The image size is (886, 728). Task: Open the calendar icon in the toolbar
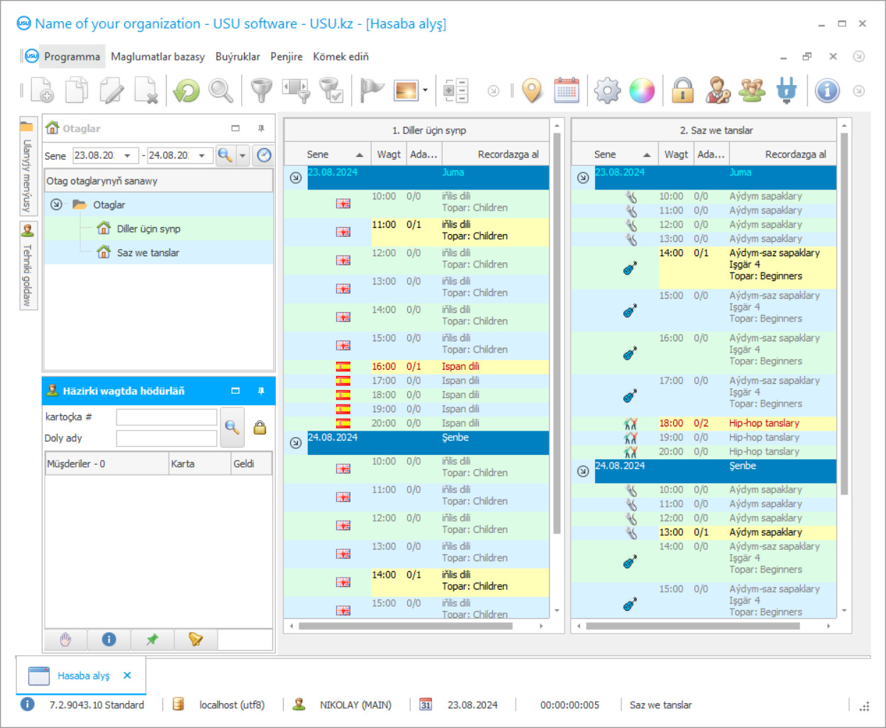click(x=566, y=91)
